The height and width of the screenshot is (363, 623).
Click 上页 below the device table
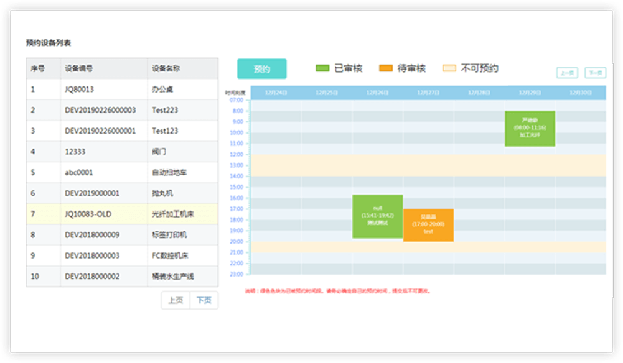tap(176, 300)
